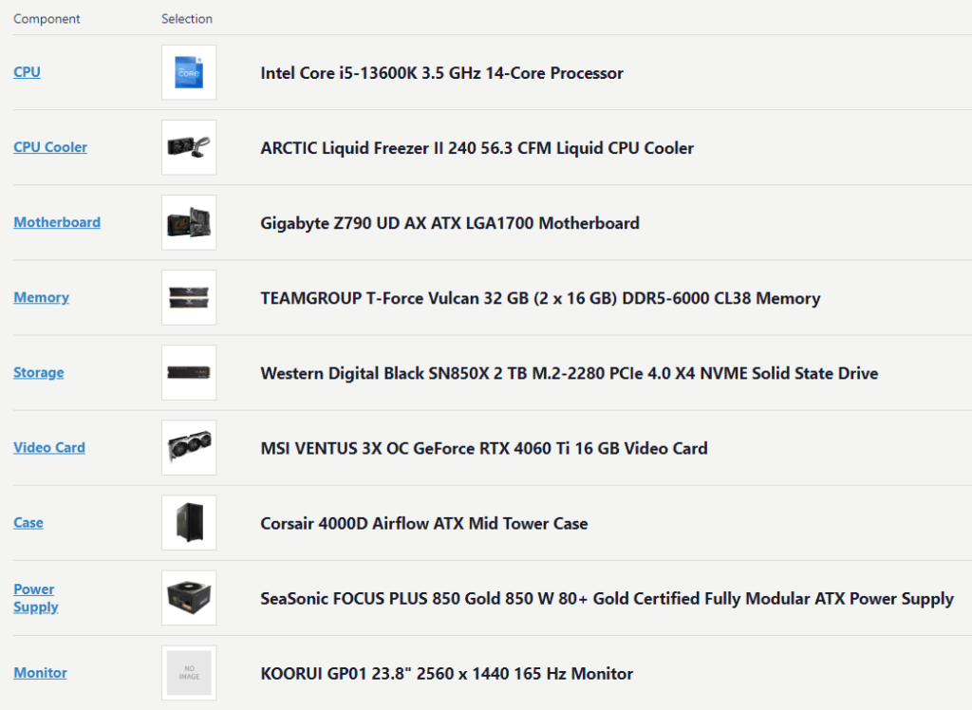The image size is (972, 710).
Task: Follow the Motherboard component link
Action: point(57,222)
